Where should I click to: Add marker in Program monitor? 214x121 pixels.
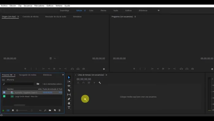[x=134, y=69]
